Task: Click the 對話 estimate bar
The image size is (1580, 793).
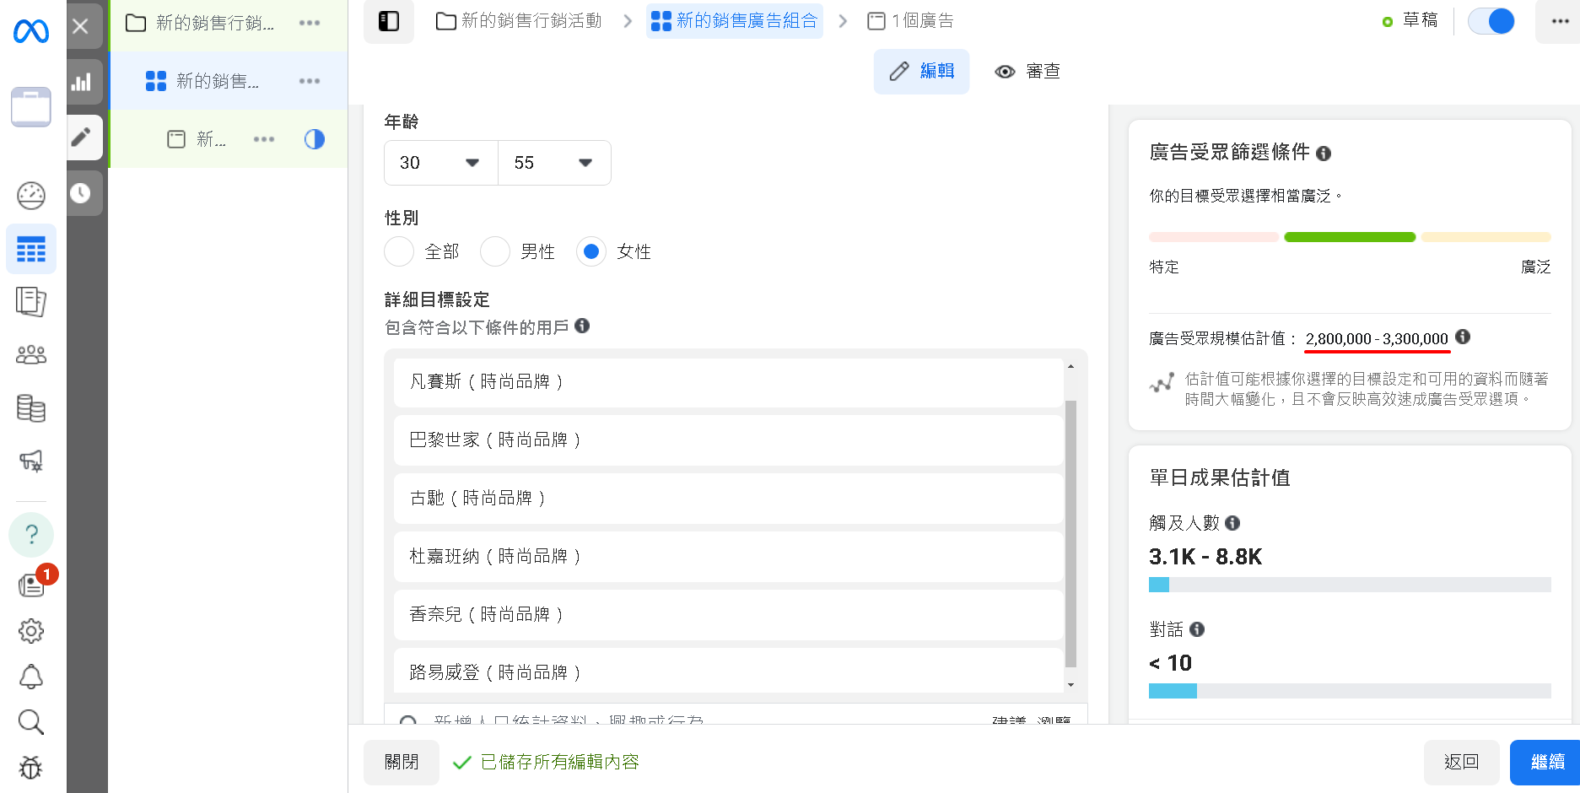Action: tap(1350, 691)
